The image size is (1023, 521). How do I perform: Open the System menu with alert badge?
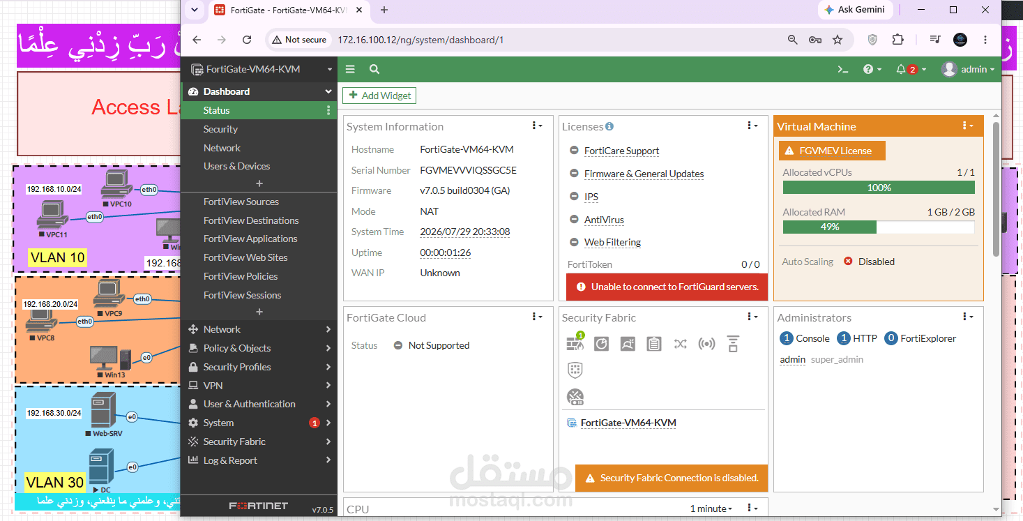(259, 423)
